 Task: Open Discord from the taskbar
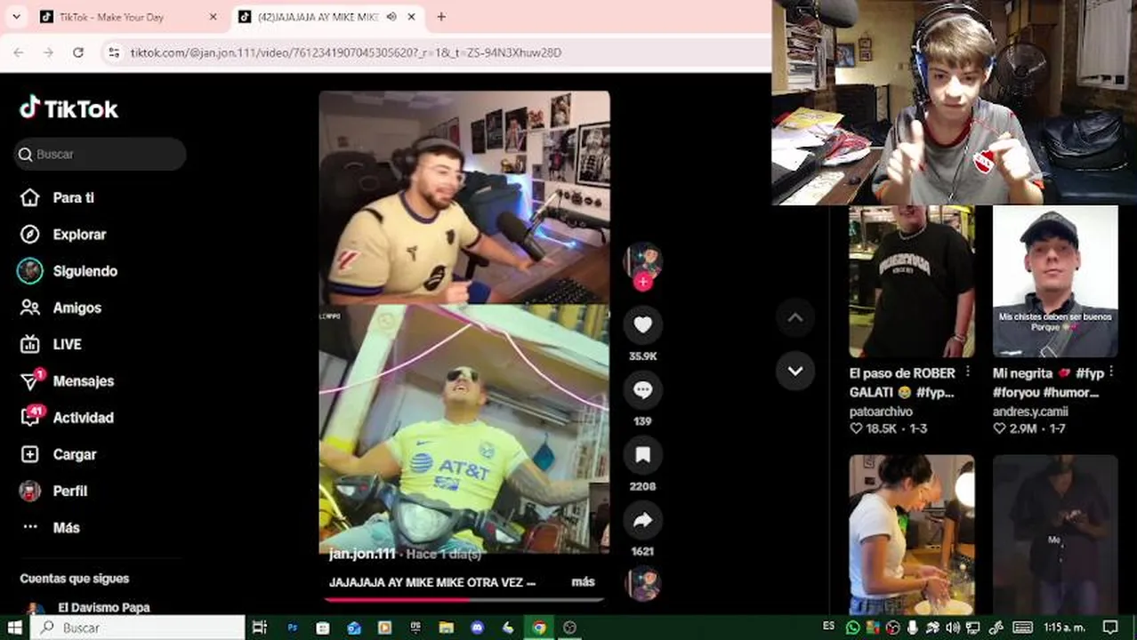478,628
